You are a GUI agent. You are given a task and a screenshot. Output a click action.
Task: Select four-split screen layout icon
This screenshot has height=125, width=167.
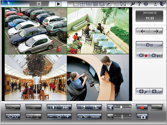click(x=82, y=4)
